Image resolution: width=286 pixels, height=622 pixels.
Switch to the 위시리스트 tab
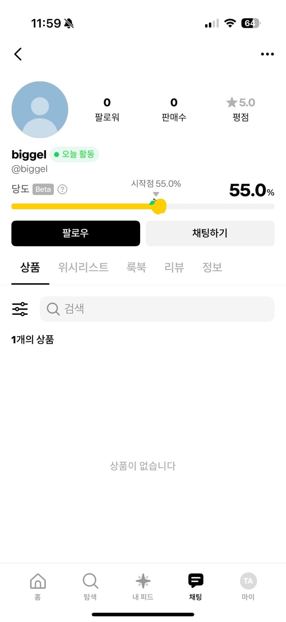83,267
